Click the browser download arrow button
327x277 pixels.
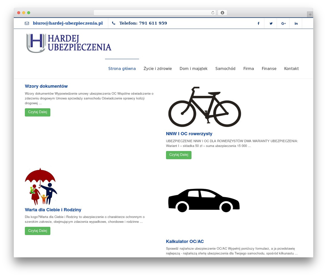click(222, 13)
